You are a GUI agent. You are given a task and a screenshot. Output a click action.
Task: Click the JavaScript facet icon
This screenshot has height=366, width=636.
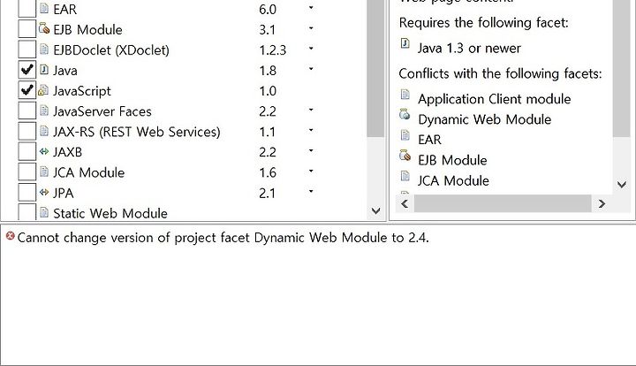pyautogui.click(x=43, y=90)
